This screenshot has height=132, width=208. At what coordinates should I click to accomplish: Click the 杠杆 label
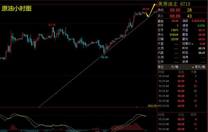pos(161,62)
